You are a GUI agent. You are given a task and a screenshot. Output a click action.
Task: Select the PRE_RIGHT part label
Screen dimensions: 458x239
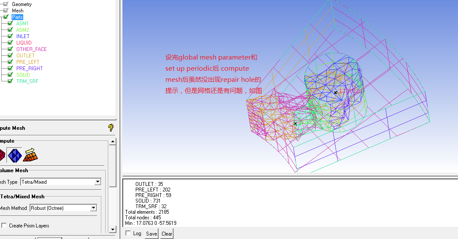point(29,69)
